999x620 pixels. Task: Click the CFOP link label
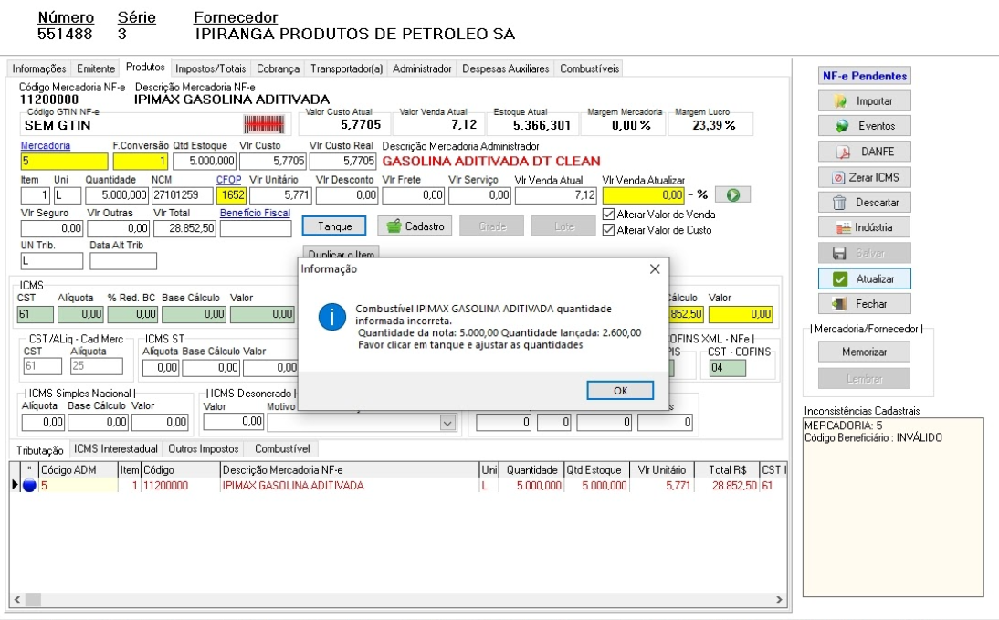pos(228,180)
